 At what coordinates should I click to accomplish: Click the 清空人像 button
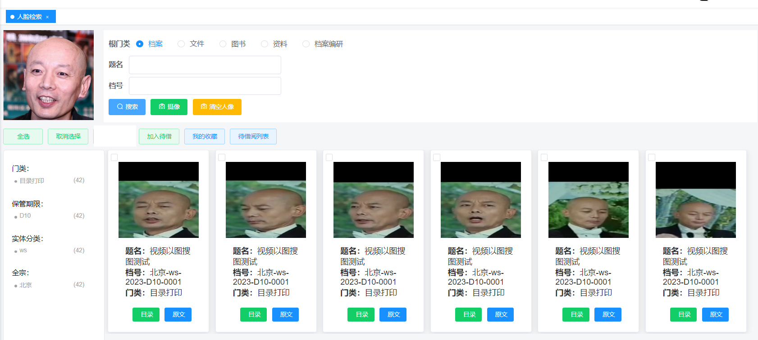click(217, 107)
